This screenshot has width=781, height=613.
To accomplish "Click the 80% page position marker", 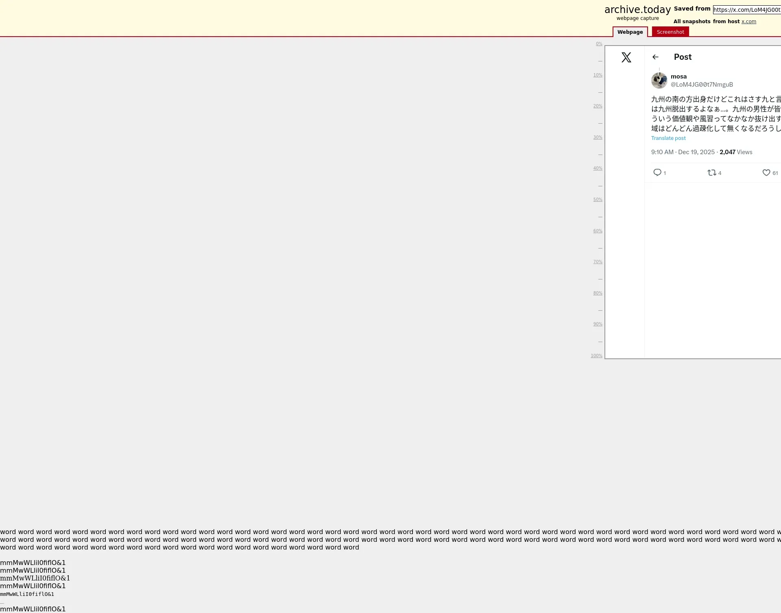I will coord(597,293).
